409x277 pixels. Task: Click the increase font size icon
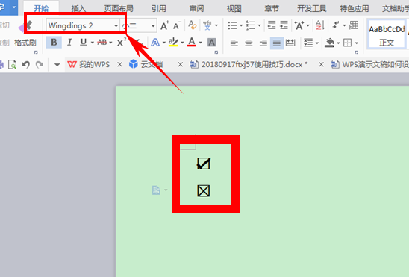coord(165,25)
